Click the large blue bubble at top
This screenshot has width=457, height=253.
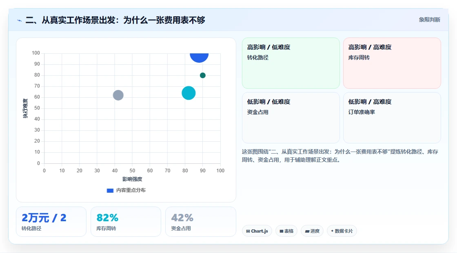point(199,57)
